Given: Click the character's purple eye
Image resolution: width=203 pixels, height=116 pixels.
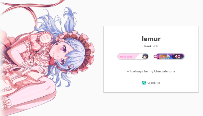Looking at the screenshot, I should [64, 49].
